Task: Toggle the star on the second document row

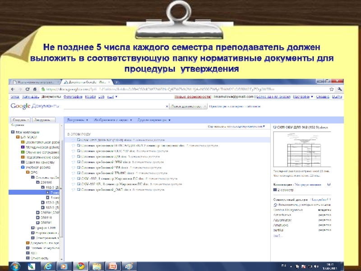Action: point(73,146)
